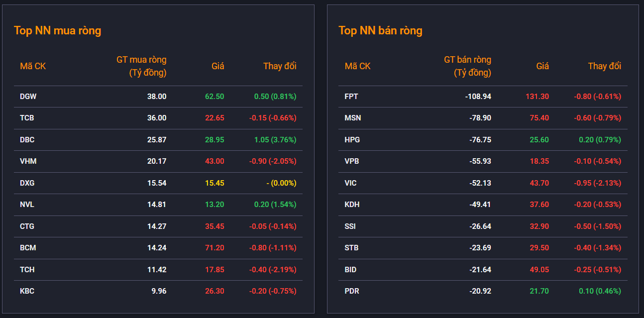The width and height of the screenshot is (644, 318).
Task: Select FPT in net sell table
Action: point(351,97)
